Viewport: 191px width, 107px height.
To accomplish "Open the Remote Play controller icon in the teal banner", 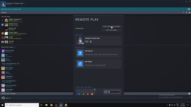I will tap(189, 9).
